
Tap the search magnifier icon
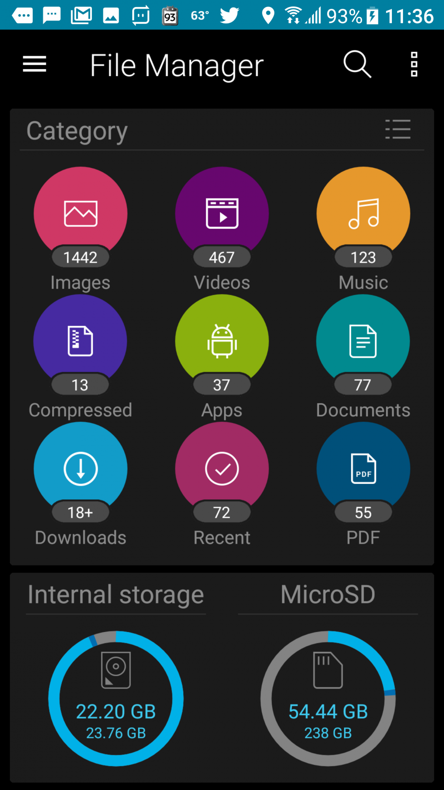click(357, 64)
